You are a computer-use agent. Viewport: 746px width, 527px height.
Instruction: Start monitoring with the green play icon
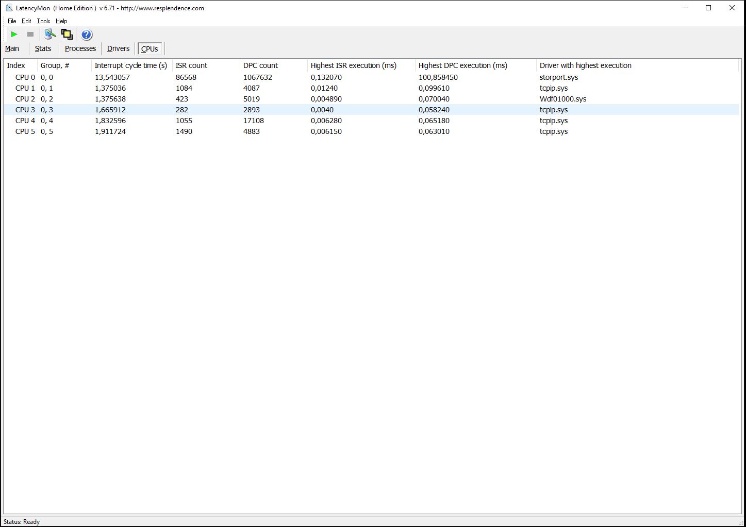point(14,35)
